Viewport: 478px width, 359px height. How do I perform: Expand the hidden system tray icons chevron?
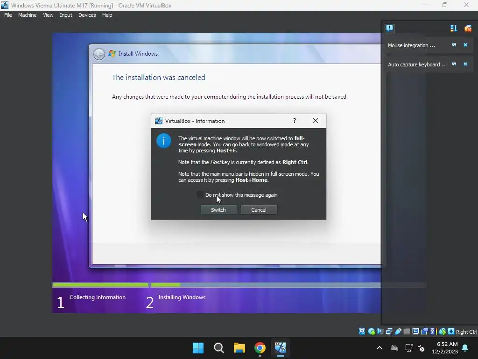pos(380,348)
